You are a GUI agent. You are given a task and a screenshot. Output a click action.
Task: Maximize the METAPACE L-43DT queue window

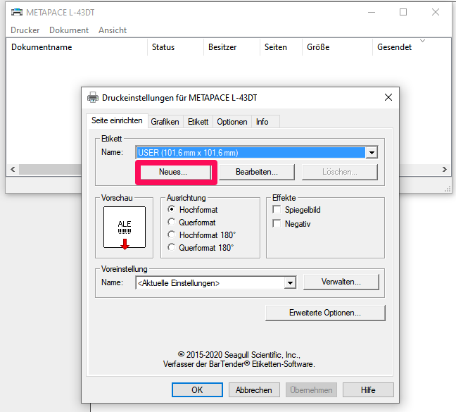(403, 12)
